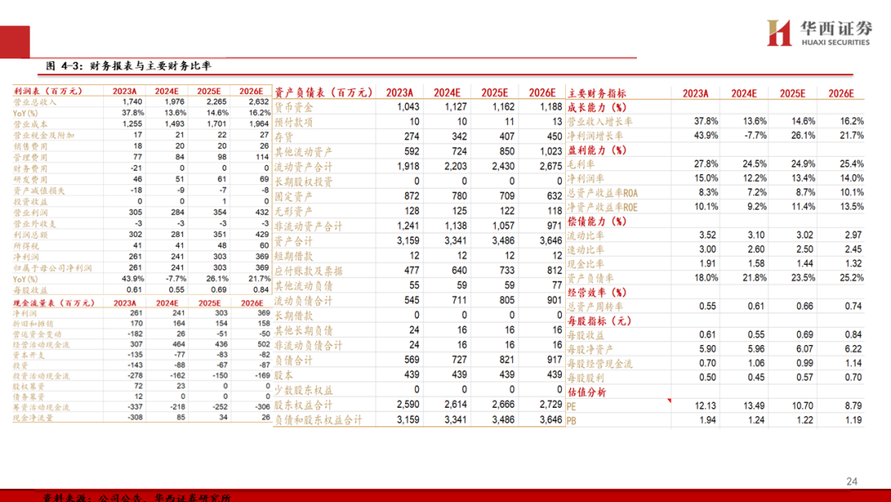
Task: Select the "每股经营现金流" row label
Action: tap(600, 364)
